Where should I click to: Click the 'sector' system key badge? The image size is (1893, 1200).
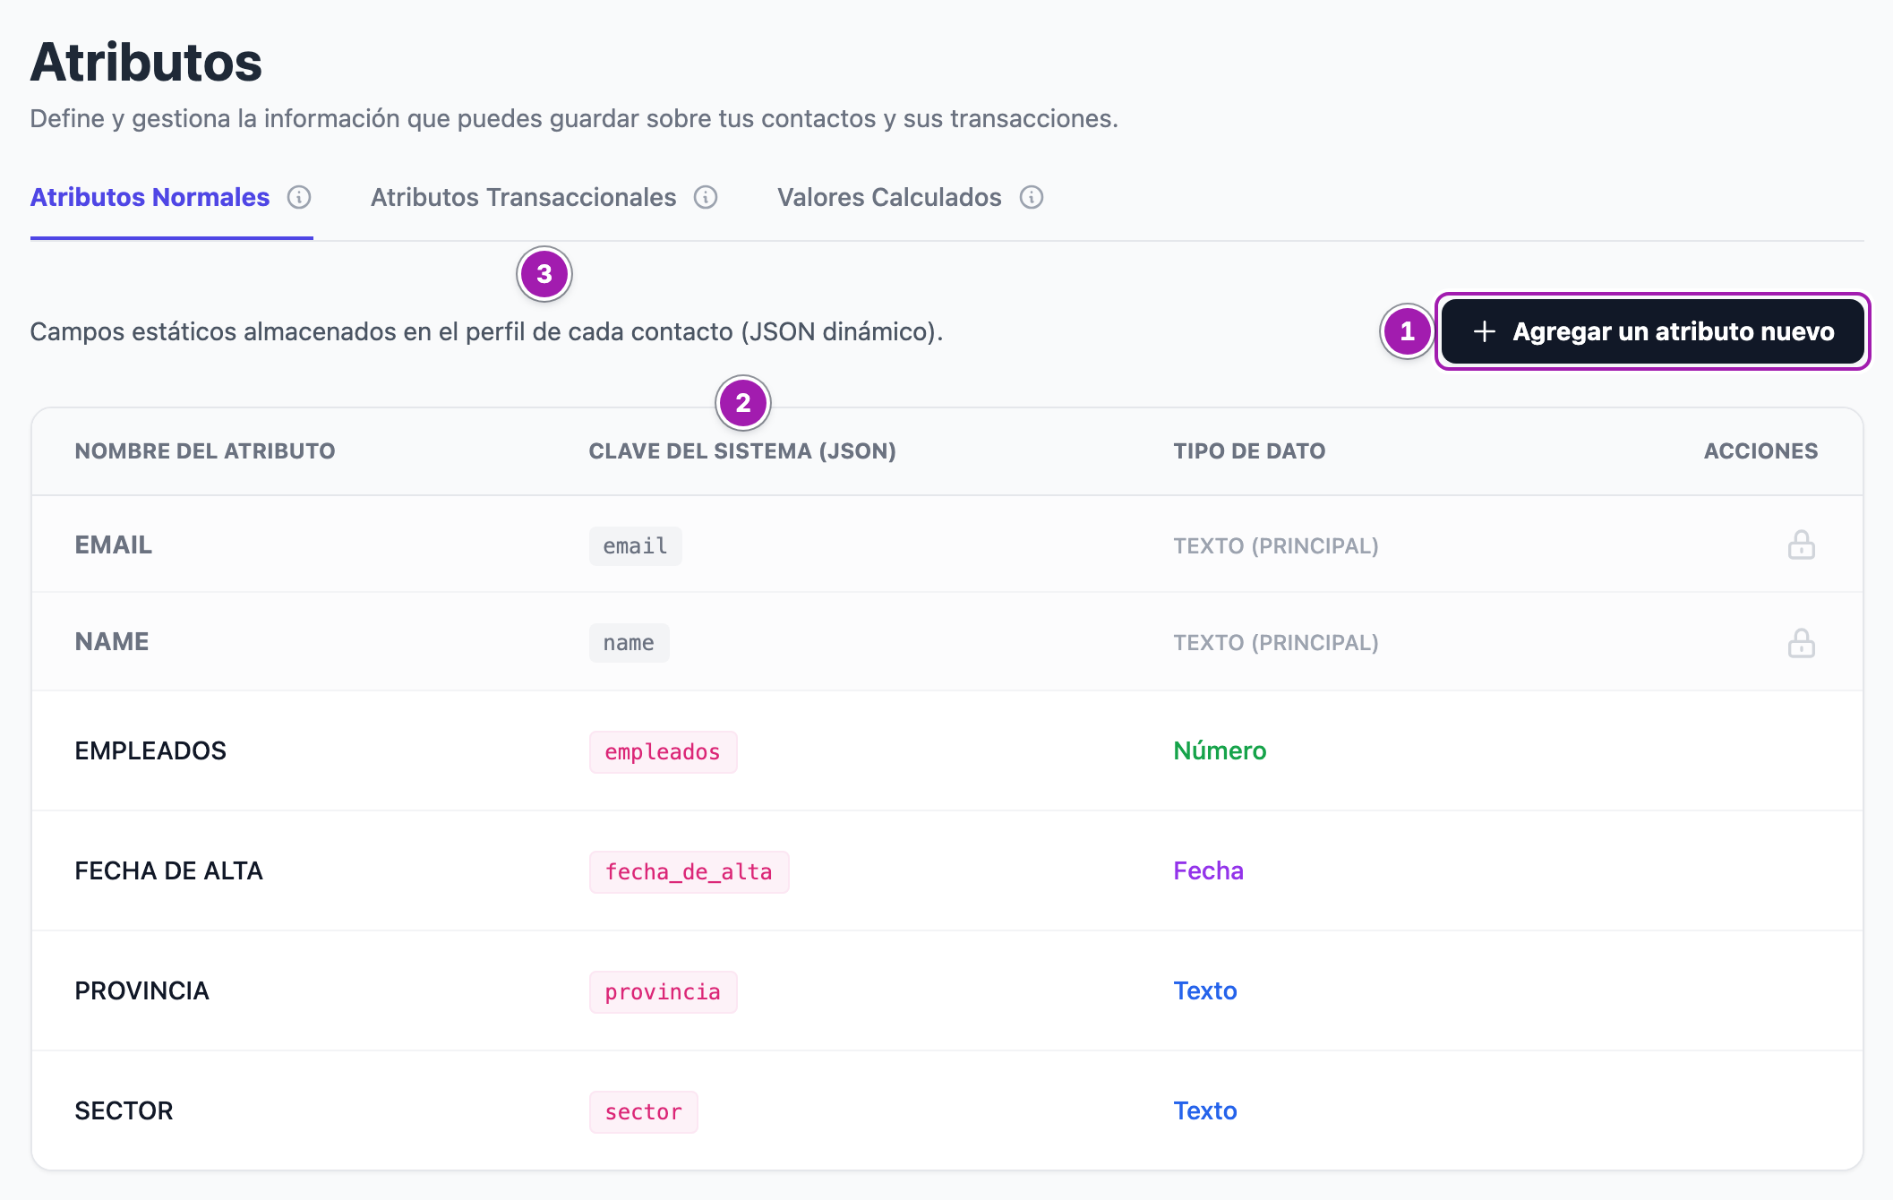coord(643,1111)
